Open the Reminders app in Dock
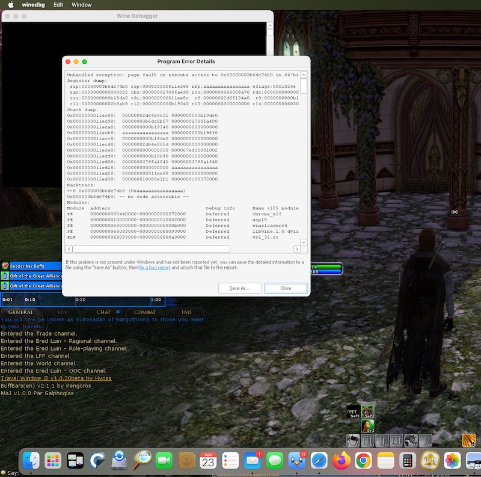This screenshot has height=477, width=481. [x=230, y=460]
